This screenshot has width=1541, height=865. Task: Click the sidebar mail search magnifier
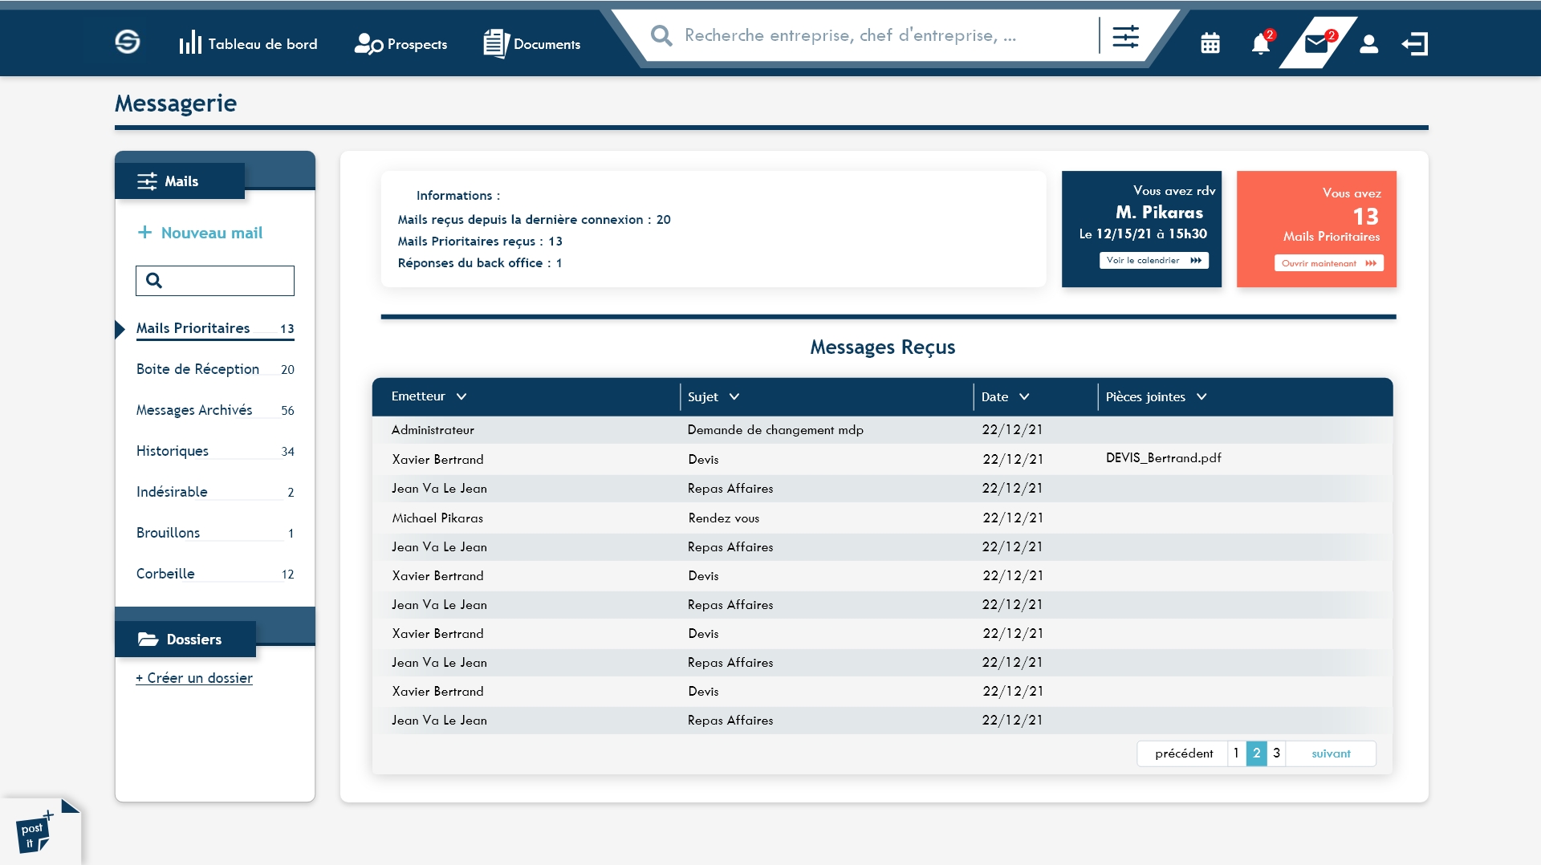tap(154, 280)
